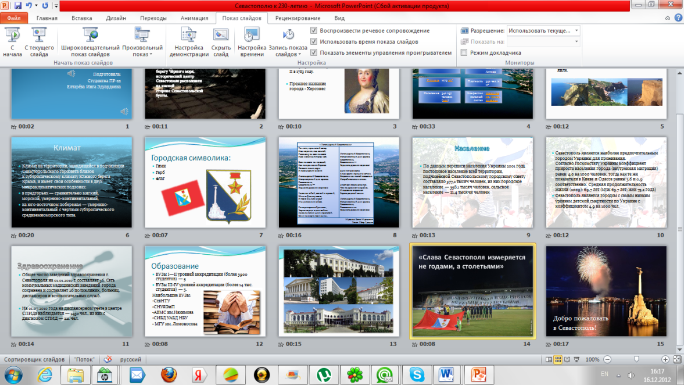Viewport: 684px width, 385px height.
Task: Open uTorrent icon in taskbar
Action: (324, 375)
